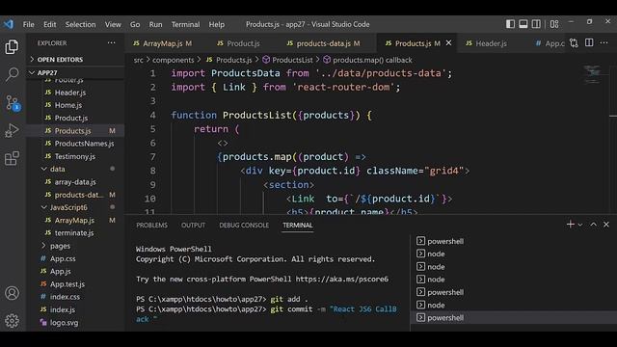Open the Explorer view in activity bar
Screen dimensions: 617x347
pyautogui.click(x=12, y=47)
